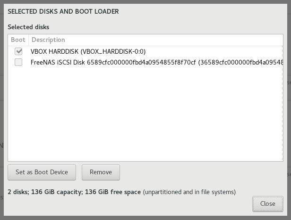291x220 pixels.
Task: Sort by the Description column header
Action: click(x=48, y=40)
